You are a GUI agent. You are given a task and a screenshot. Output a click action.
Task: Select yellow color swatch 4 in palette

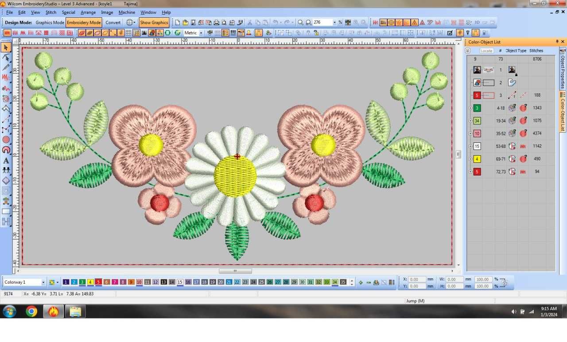coord(90,282)
